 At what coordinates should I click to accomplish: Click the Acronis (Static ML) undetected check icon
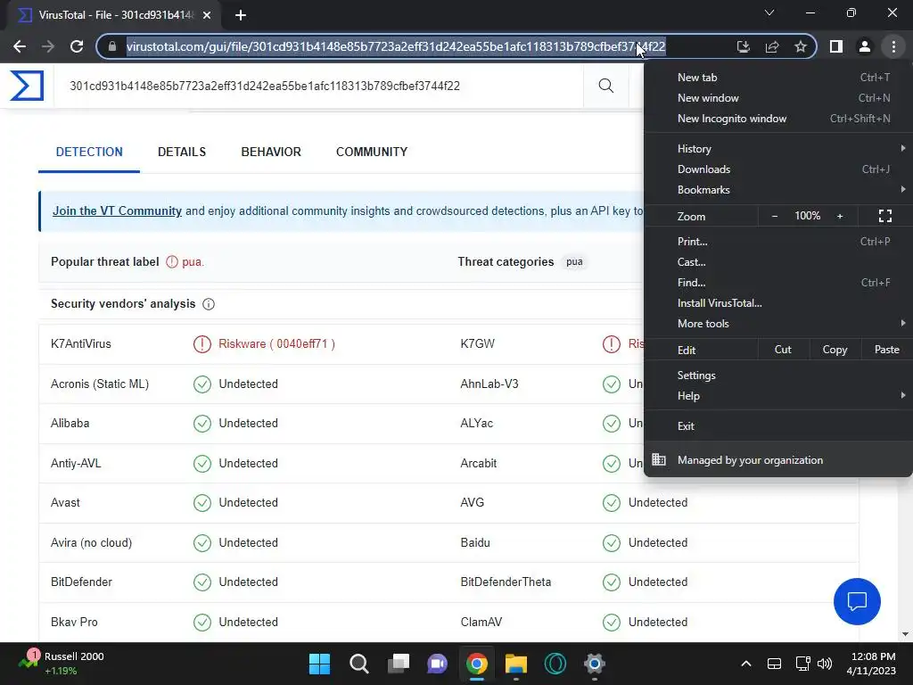(x=202, y=384)
